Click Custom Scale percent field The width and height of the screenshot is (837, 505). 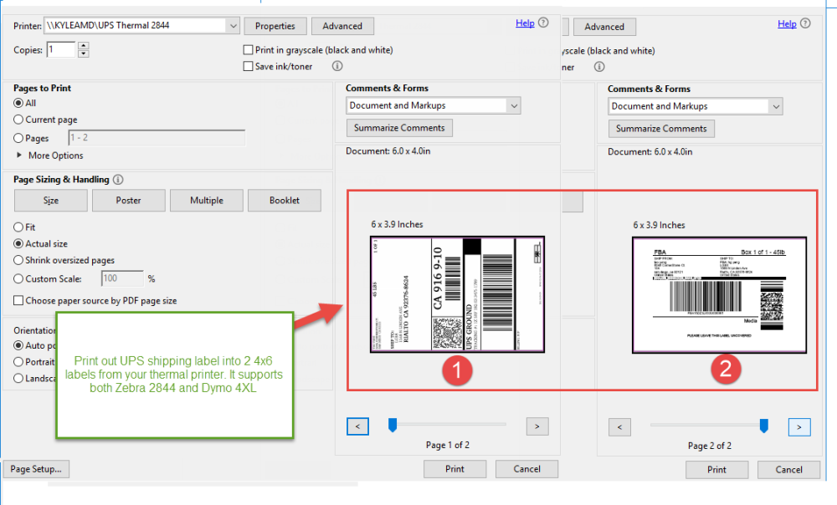[x=122, y=278]
